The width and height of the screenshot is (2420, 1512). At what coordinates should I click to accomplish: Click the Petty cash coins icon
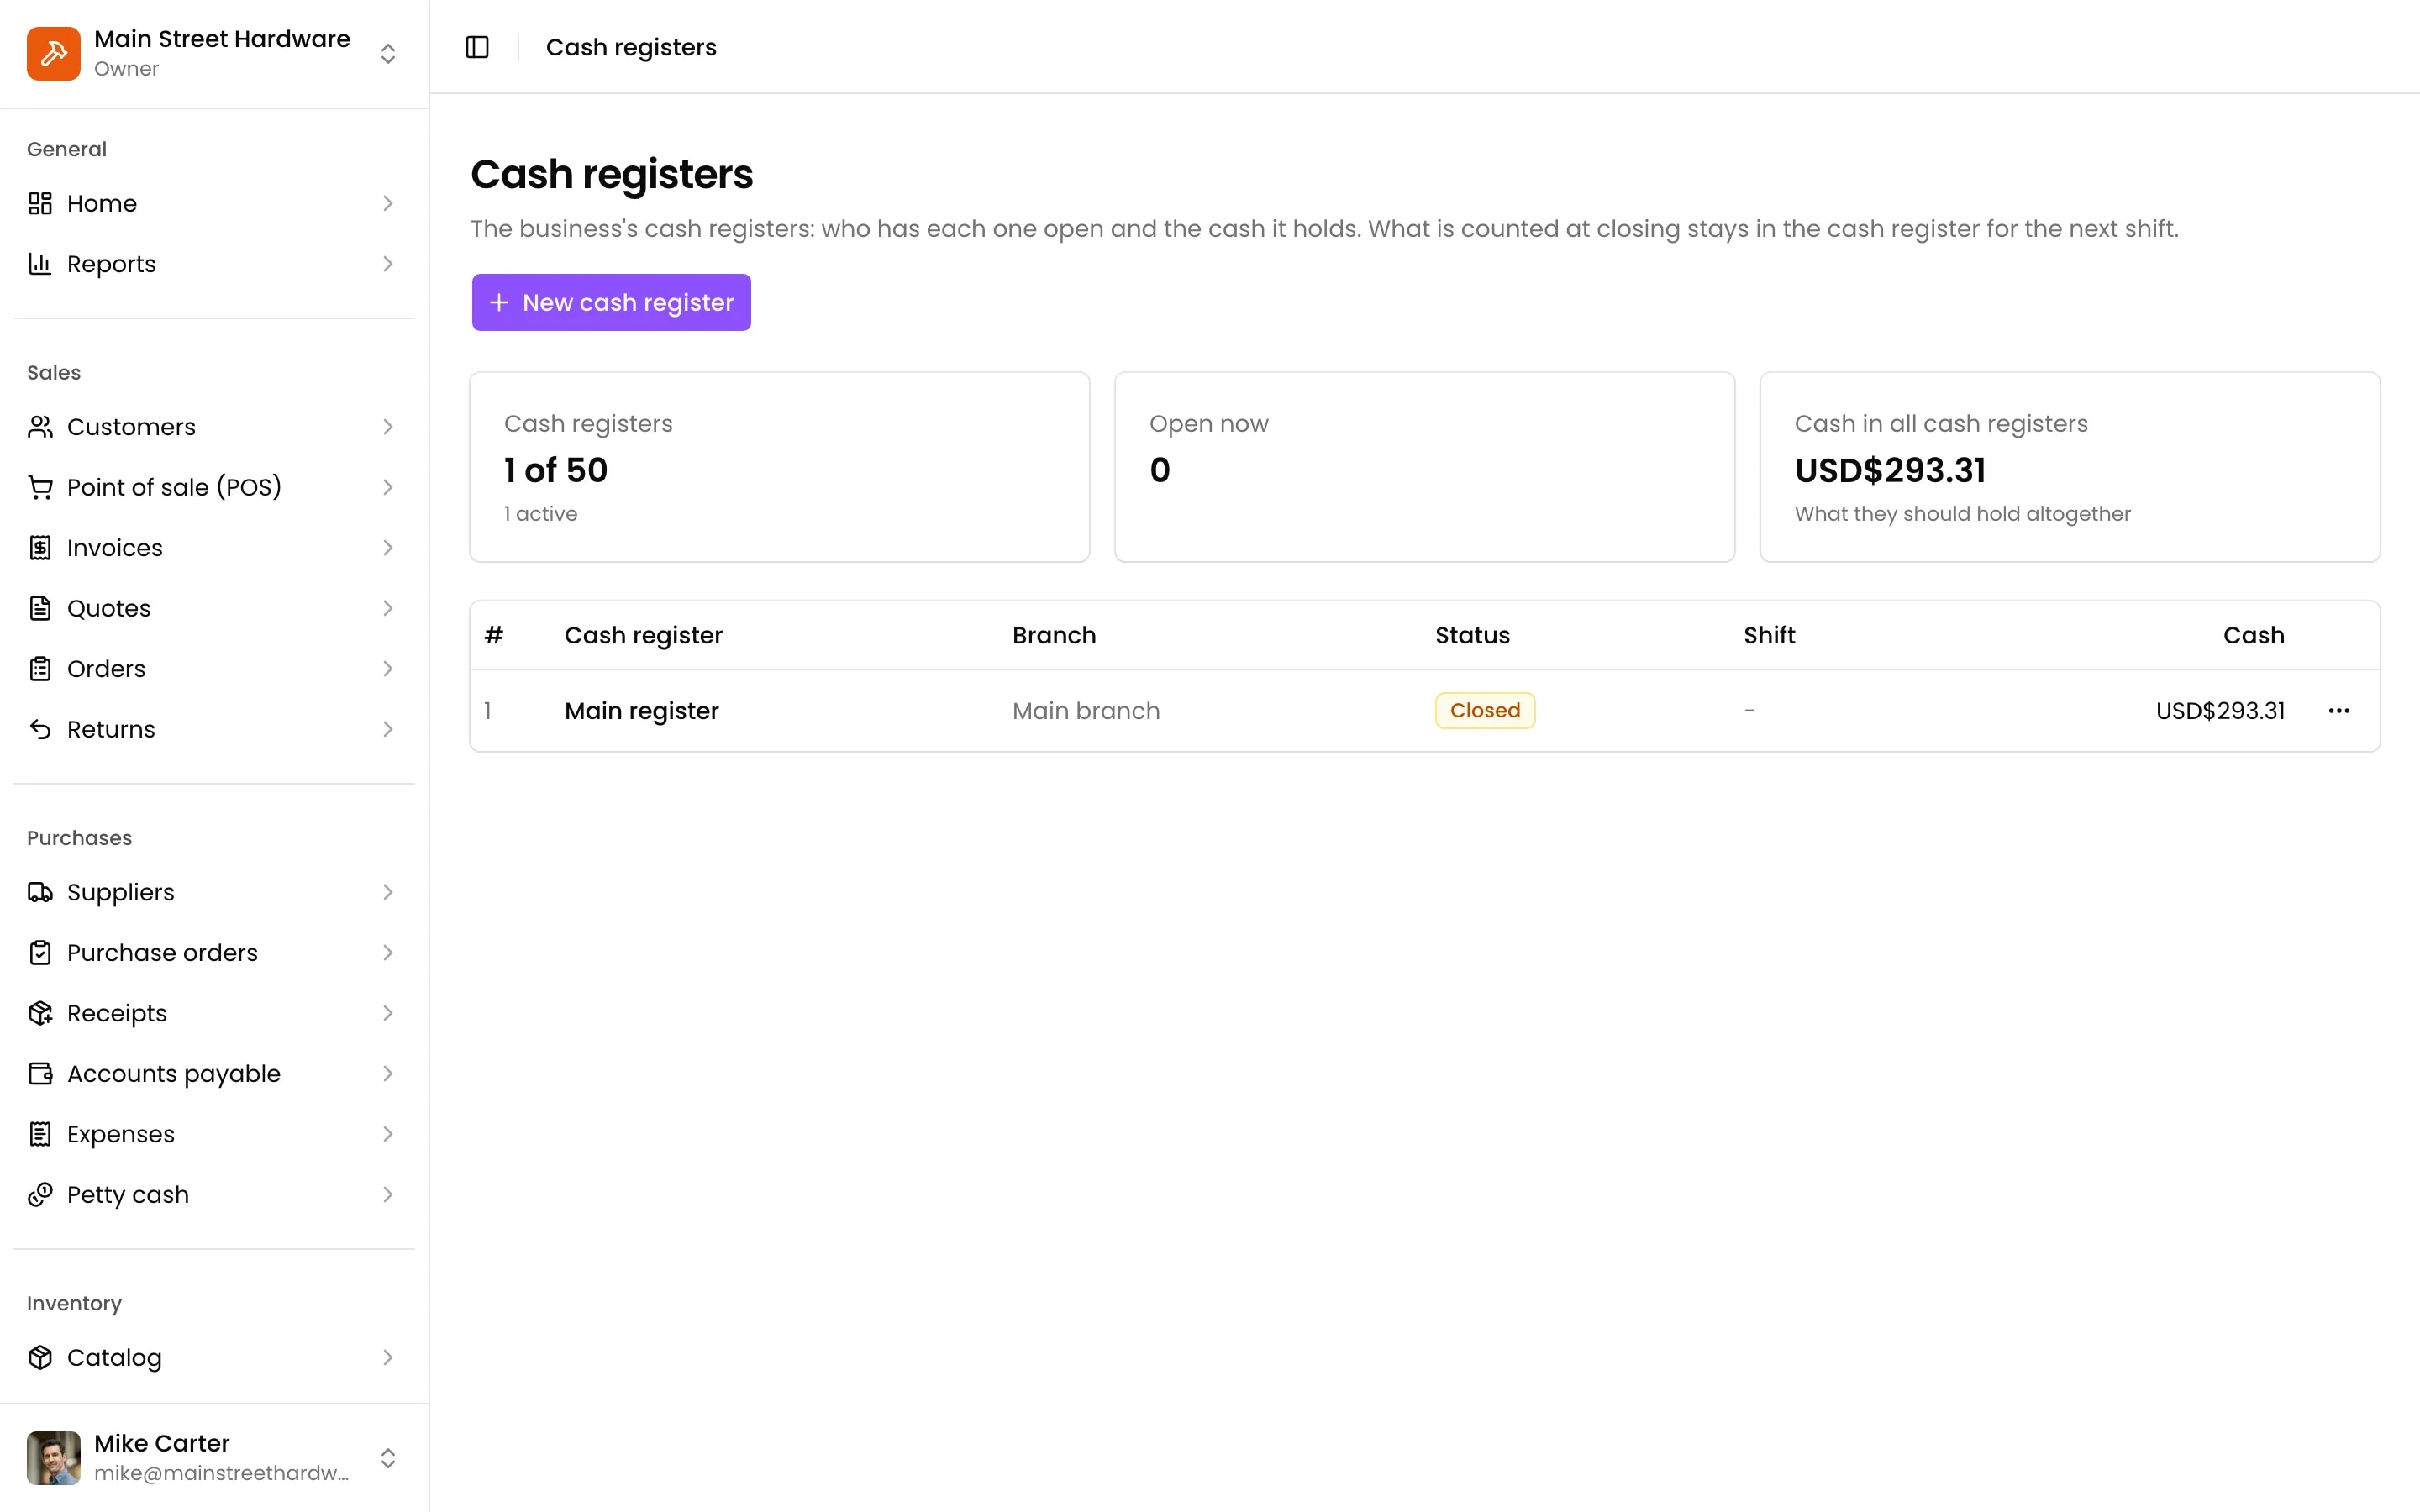40,1195
